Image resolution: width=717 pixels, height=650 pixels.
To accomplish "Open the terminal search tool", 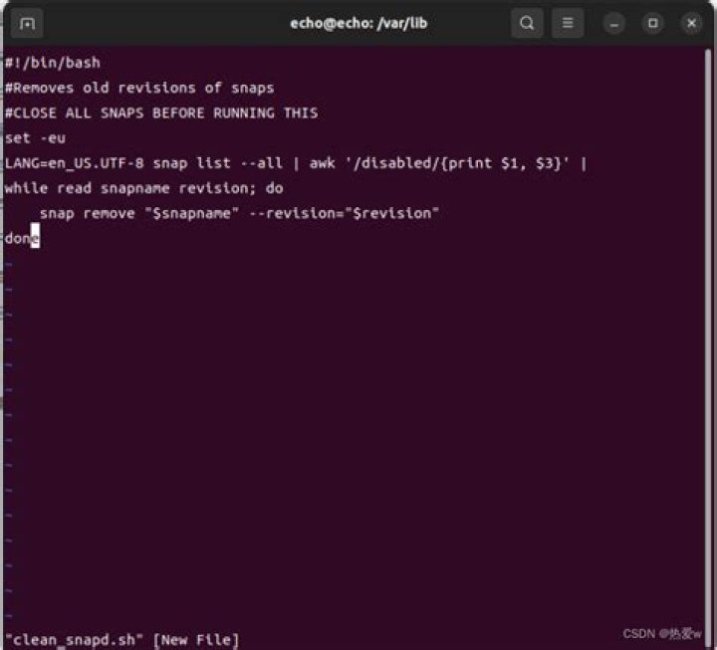I will click(527, 23).
